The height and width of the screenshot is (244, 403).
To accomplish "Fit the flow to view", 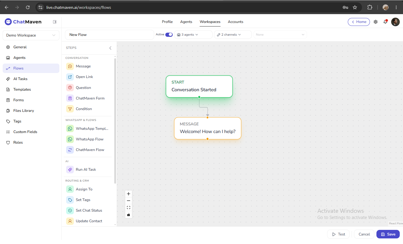I will (128, 208).
